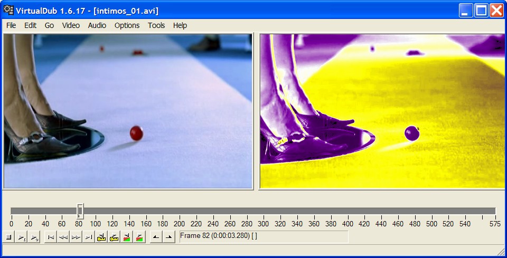Image resolution: width=507 pixels, height=258 pixels.
Task: Open the Tools menu
Action: [x=156, y=25]
